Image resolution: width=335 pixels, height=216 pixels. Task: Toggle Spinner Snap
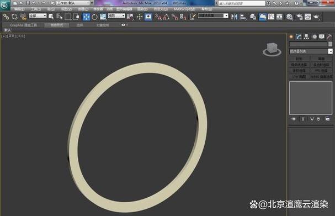point(183,17)
